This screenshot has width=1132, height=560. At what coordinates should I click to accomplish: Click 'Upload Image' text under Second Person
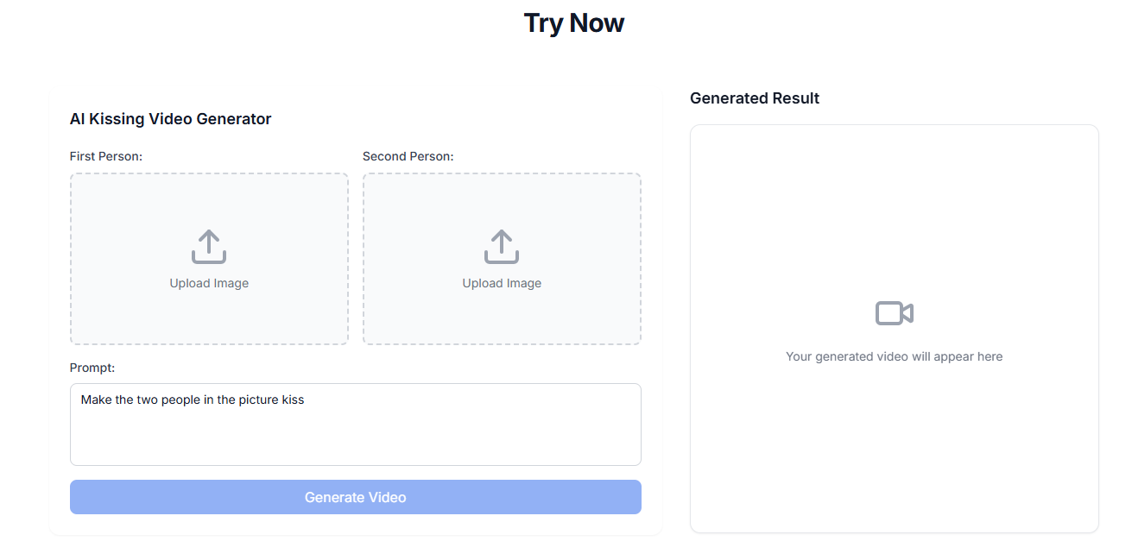point(502,283)
